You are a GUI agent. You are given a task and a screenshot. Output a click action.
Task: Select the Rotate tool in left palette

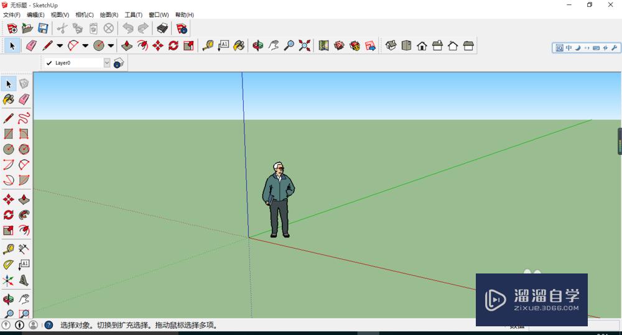[x=8, y=215]
